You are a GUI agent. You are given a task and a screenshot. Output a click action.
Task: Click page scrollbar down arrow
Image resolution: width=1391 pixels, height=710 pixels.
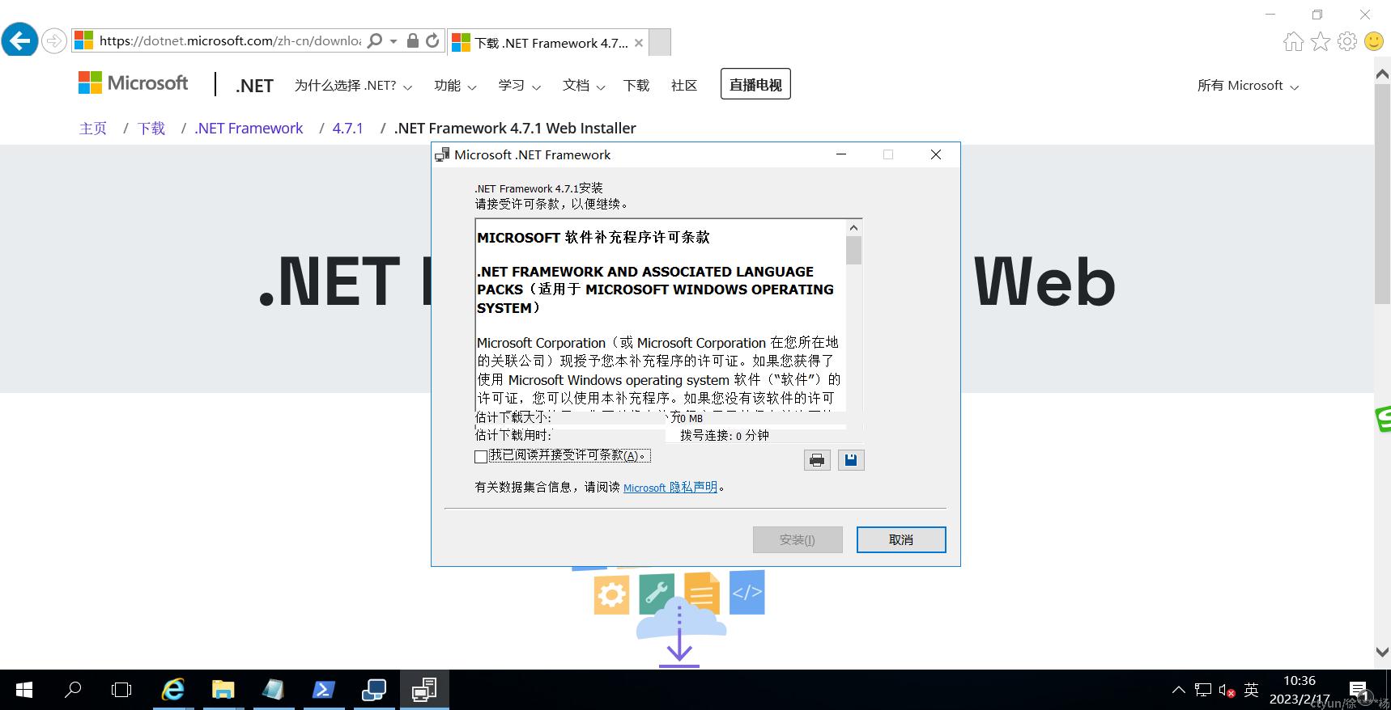pos(1382,652)
